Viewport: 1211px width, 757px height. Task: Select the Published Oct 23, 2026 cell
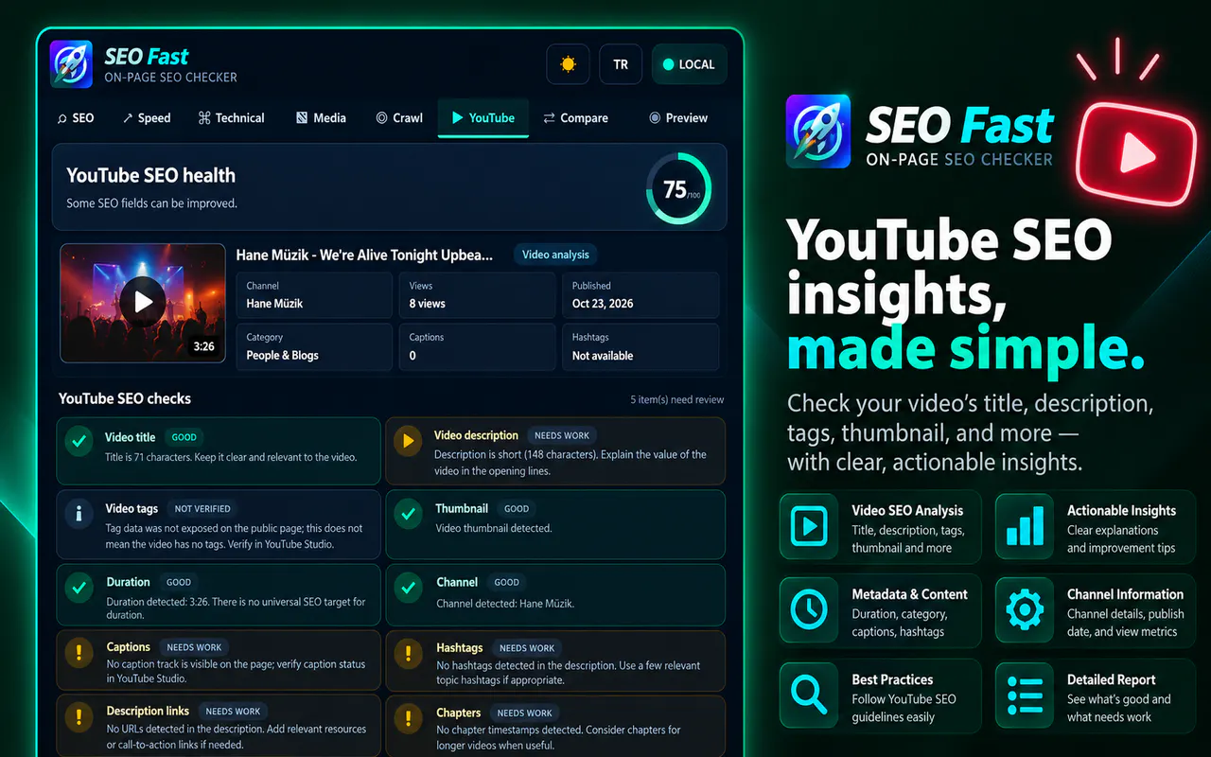641,295
